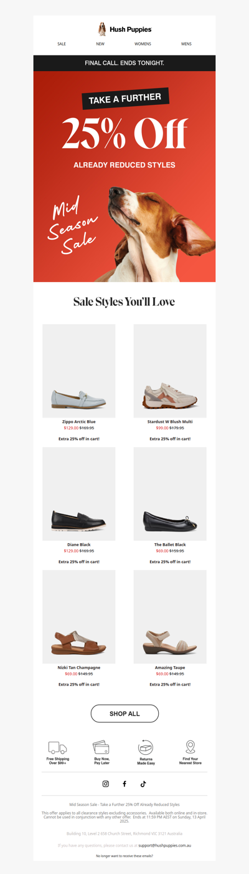
Task: Click the SHOP ALL button
Action: (x=125, y=714)
